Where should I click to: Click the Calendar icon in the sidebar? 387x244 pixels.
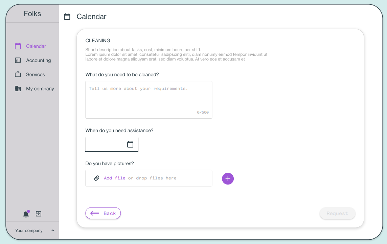[x=18, y=46]
